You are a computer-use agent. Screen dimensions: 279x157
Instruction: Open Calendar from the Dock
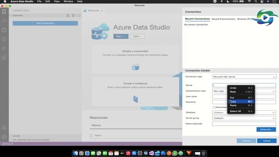click(x=111, y=153)
